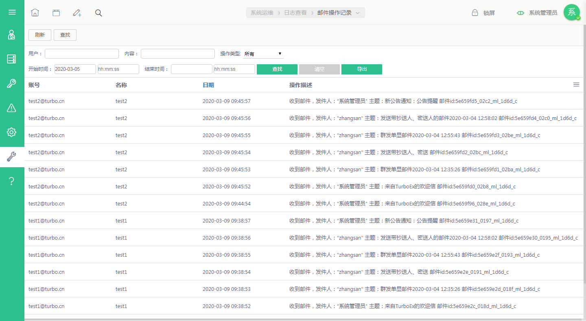
Task: Select date cell 2020-03-09 09:38:55
Action: tap(227, 255)
